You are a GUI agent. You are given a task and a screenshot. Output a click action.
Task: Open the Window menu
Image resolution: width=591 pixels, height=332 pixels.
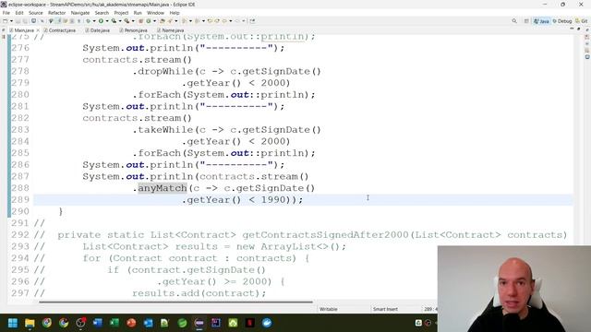(x=155, y=13)
